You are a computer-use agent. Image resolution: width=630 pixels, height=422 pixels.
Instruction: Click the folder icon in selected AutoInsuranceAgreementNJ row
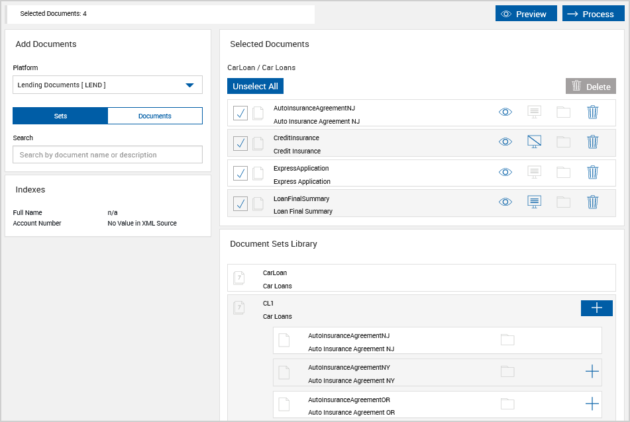click(563, 112)
